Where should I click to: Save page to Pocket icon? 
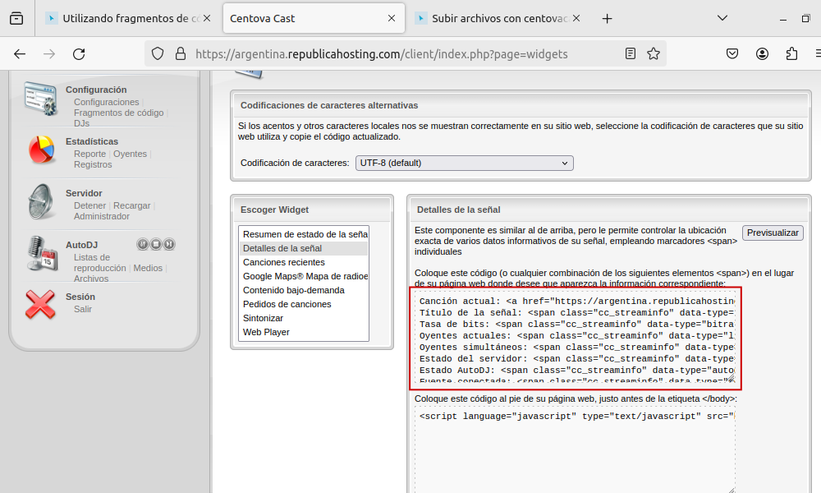point(732,54)
